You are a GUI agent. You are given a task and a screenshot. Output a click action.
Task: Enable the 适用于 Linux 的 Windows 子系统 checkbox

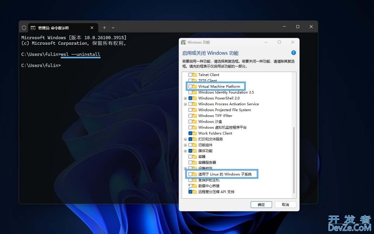pyautogui.click(x=190, y=174)
